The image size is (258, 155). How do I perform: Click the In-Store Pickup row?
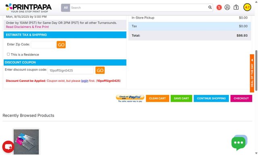click(x=189, y=18)
